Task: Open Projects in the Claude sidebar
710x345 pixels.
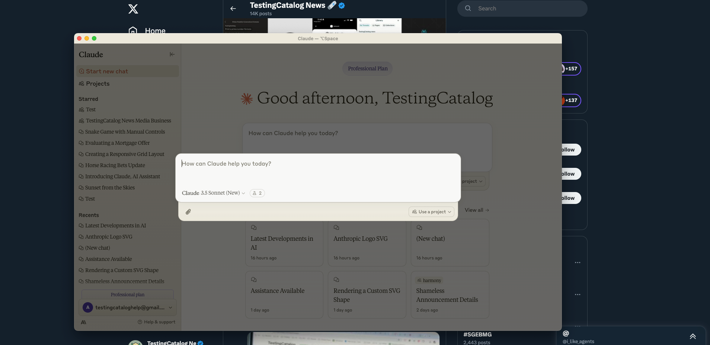Action: (128, 84)
